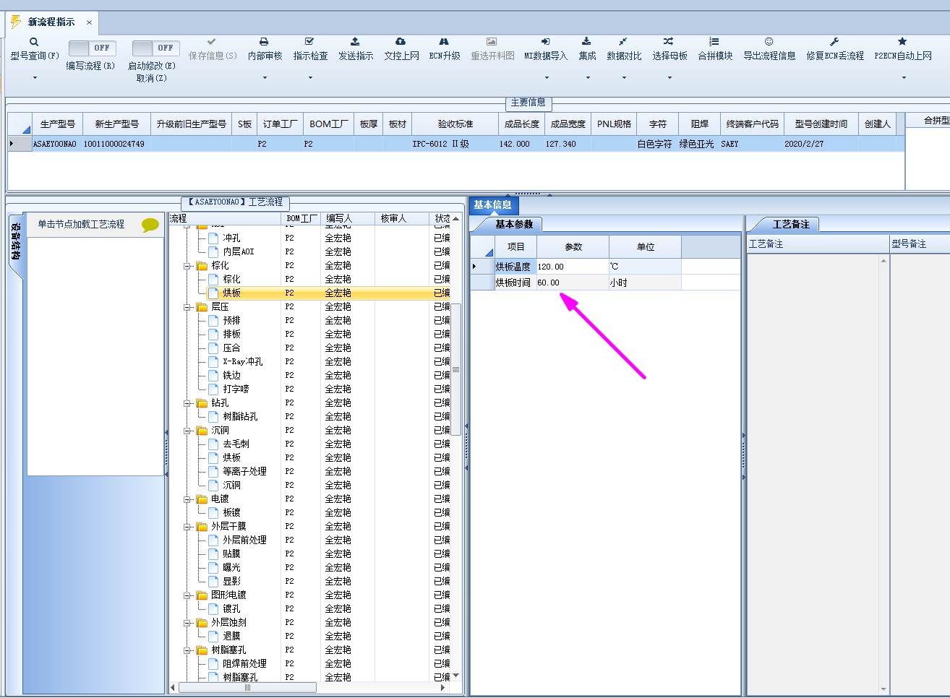Select the 基本信息 tab
Screen dimensions: 950x698
click(x=492, y=205)
